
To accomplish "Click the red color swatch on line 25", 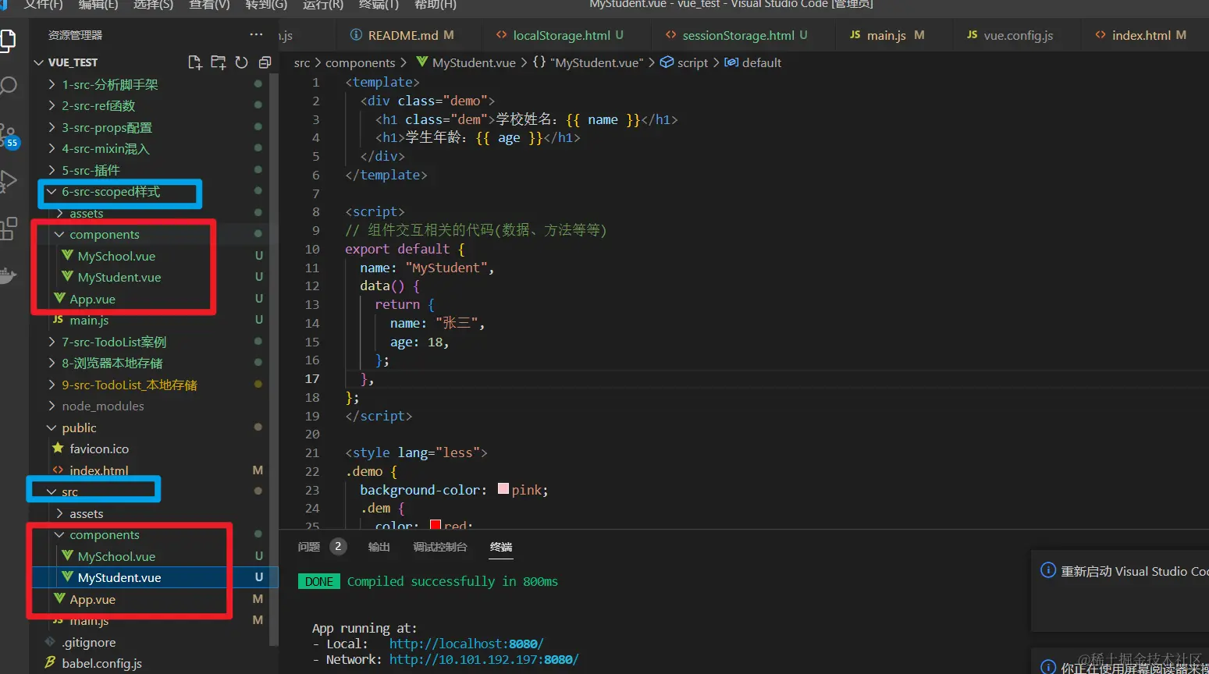I will point(436,525).
